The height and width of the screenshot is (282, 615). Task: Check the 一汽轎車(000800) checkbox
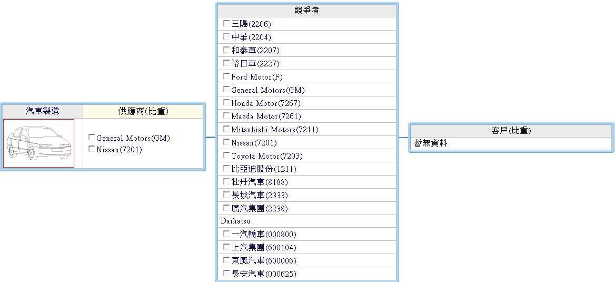(226, 234)
